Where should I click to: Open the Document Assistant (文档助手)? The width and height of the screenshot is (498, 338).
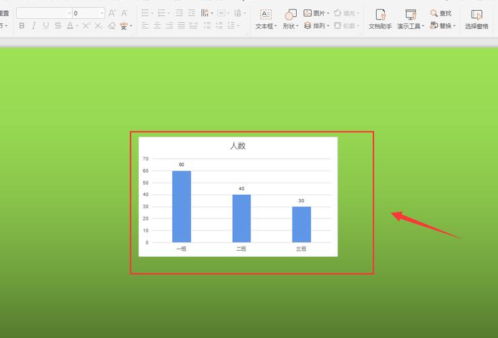(x=380, y=19)
